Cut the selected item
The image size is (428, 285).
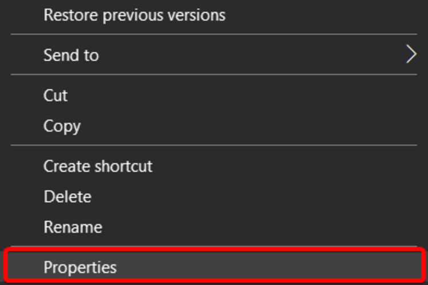(56, 95)
